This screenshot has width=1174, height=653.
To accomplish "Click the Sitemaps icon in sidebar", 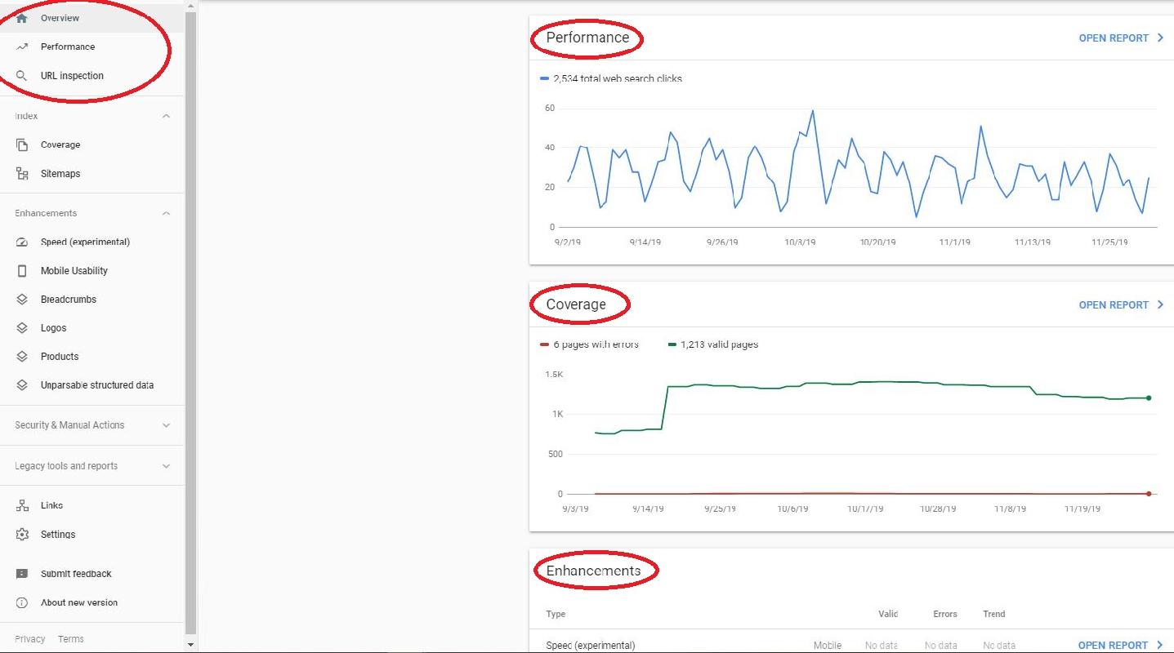I will [22, 174].
